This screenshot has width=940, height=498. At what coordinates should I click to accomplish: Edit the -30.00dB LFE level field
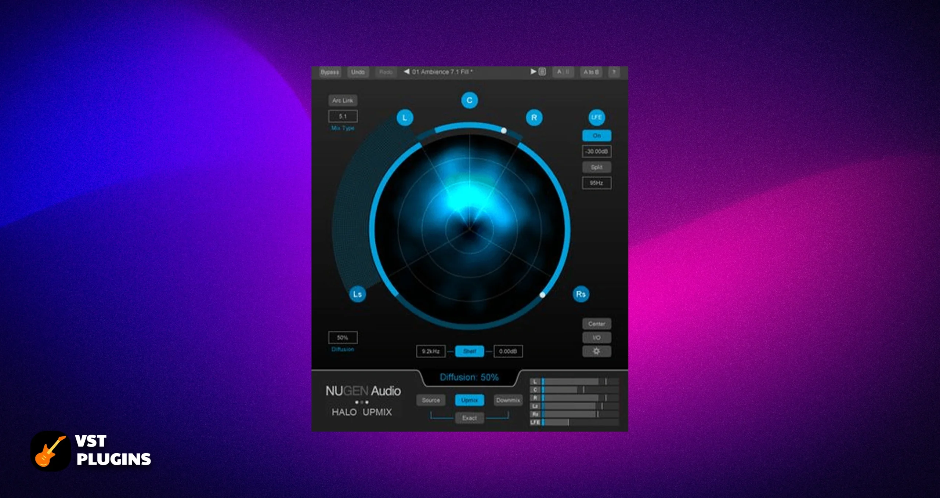(x=597, y=151)
